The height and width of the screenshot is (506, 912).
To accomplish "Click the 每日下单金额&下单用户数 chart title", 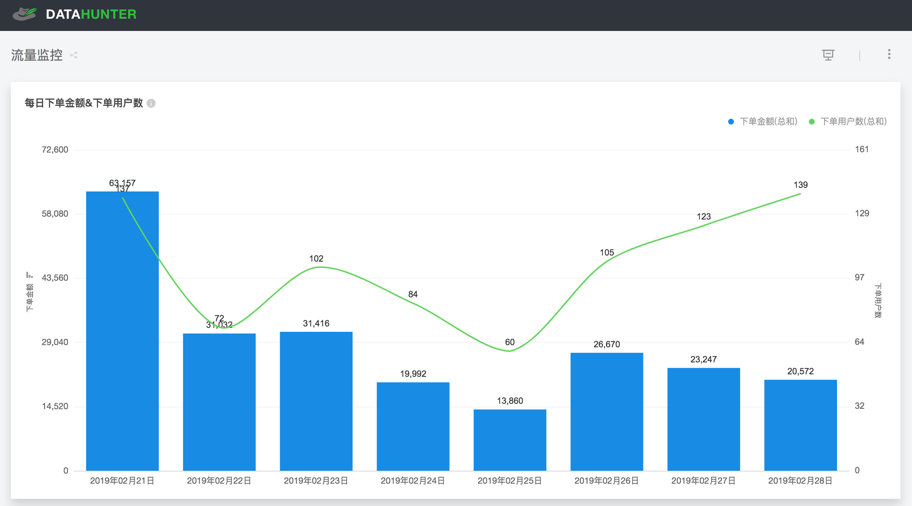I will pyautogui.click(x=84, y=103).
